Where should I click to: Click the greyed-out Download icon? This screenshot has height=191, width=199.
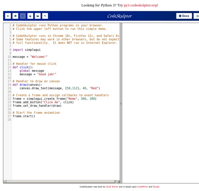pos(23,16)
